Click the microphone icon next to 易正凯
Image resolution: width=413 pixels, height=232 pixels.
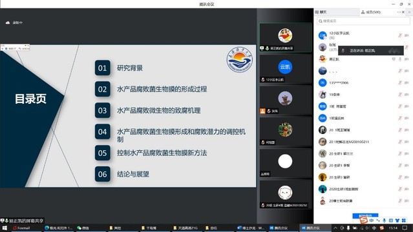click(400, 59)
